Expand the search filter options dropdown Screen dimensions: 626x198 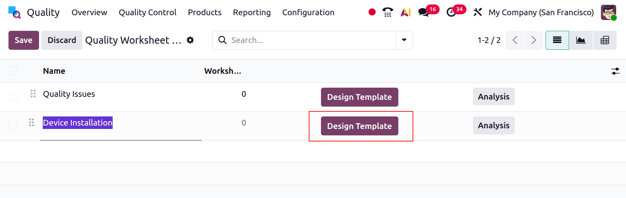coord(404,40)
